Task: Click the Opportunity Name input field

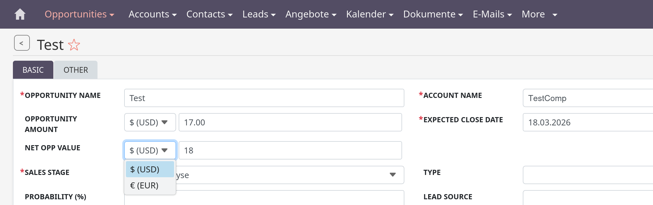Action: (264, 98)
